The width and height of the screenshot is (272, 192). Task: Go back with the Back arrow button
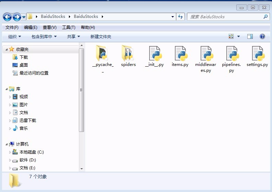coord(7,17)
